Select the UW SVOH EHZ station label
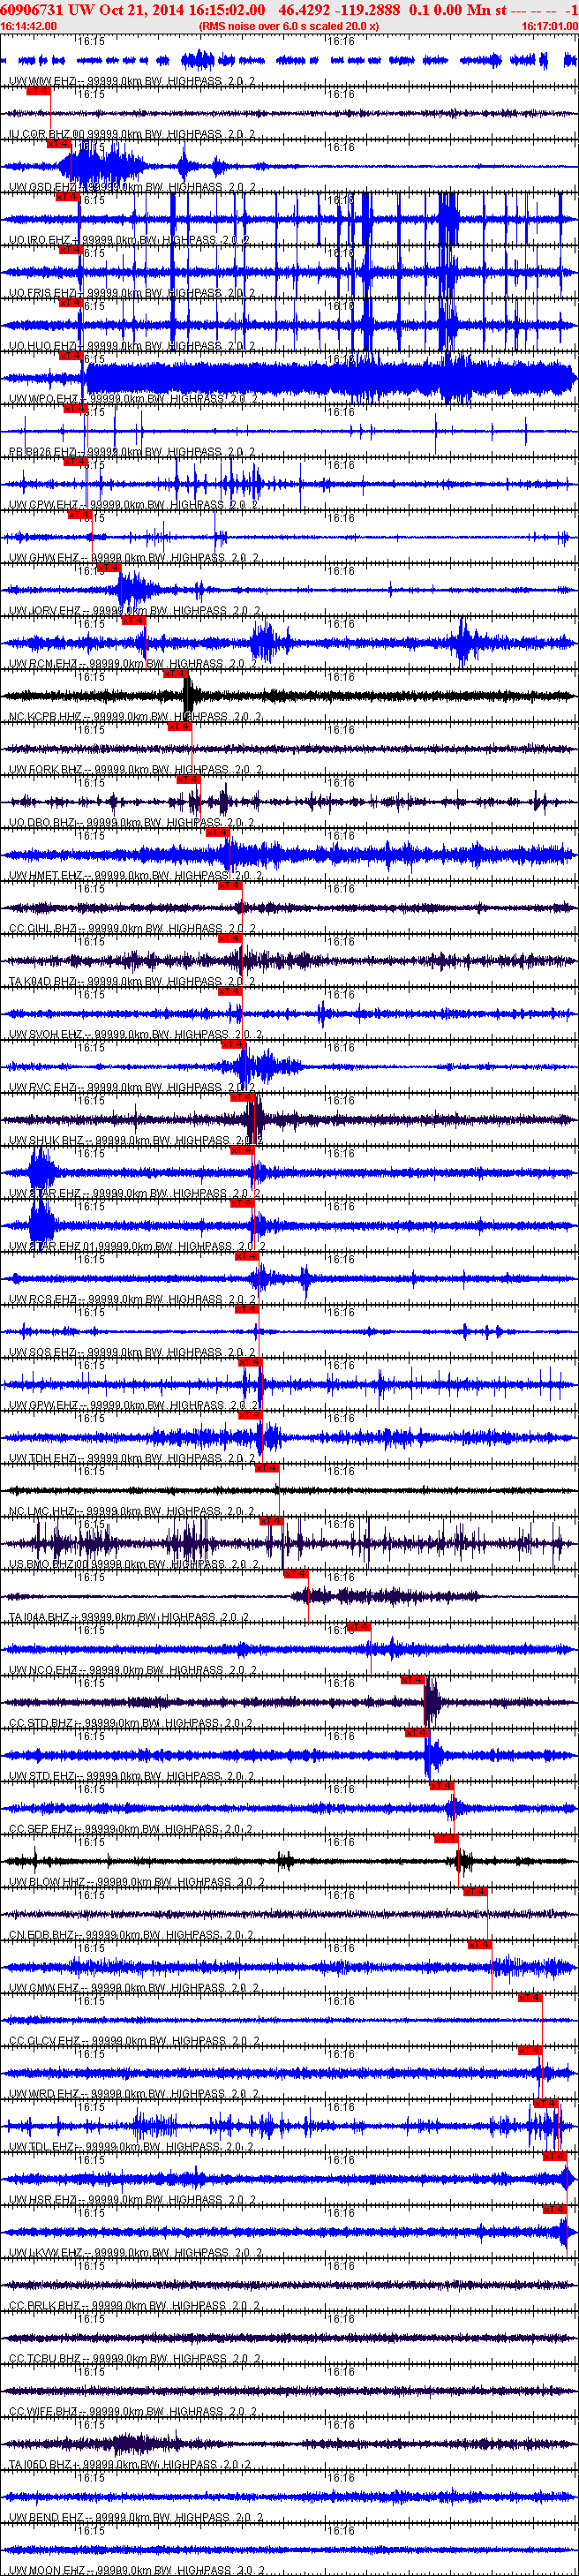579x2576 pixels. point(135,1035)
